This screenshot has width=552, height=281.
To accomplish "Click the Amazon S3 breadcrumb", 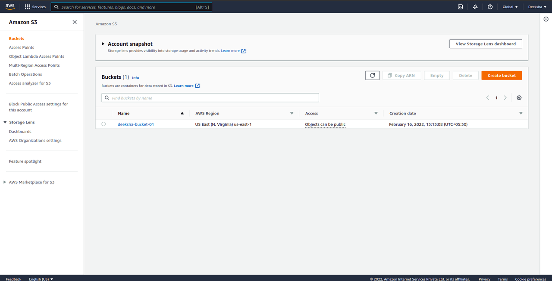I will [x=106, y=24].
